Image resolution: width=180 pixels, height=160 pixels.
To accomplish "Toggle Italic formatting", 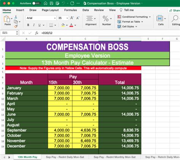I will coord(34,25).
